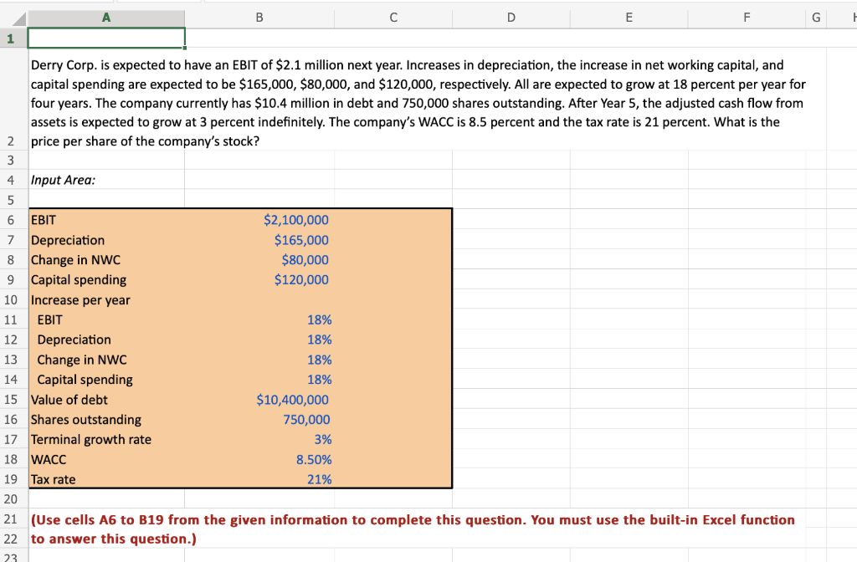Click the active empty cell A1
Viewport: 857px width, 562px height.
pyautogui.click(x=106, y=38)
